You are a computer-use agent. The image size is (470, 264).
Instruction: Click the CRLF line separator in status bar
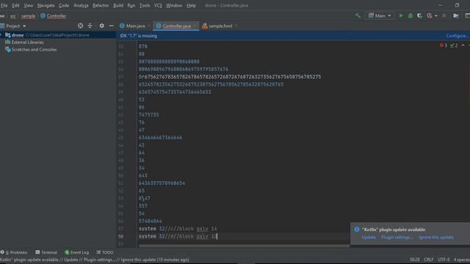tap(428, 260)
